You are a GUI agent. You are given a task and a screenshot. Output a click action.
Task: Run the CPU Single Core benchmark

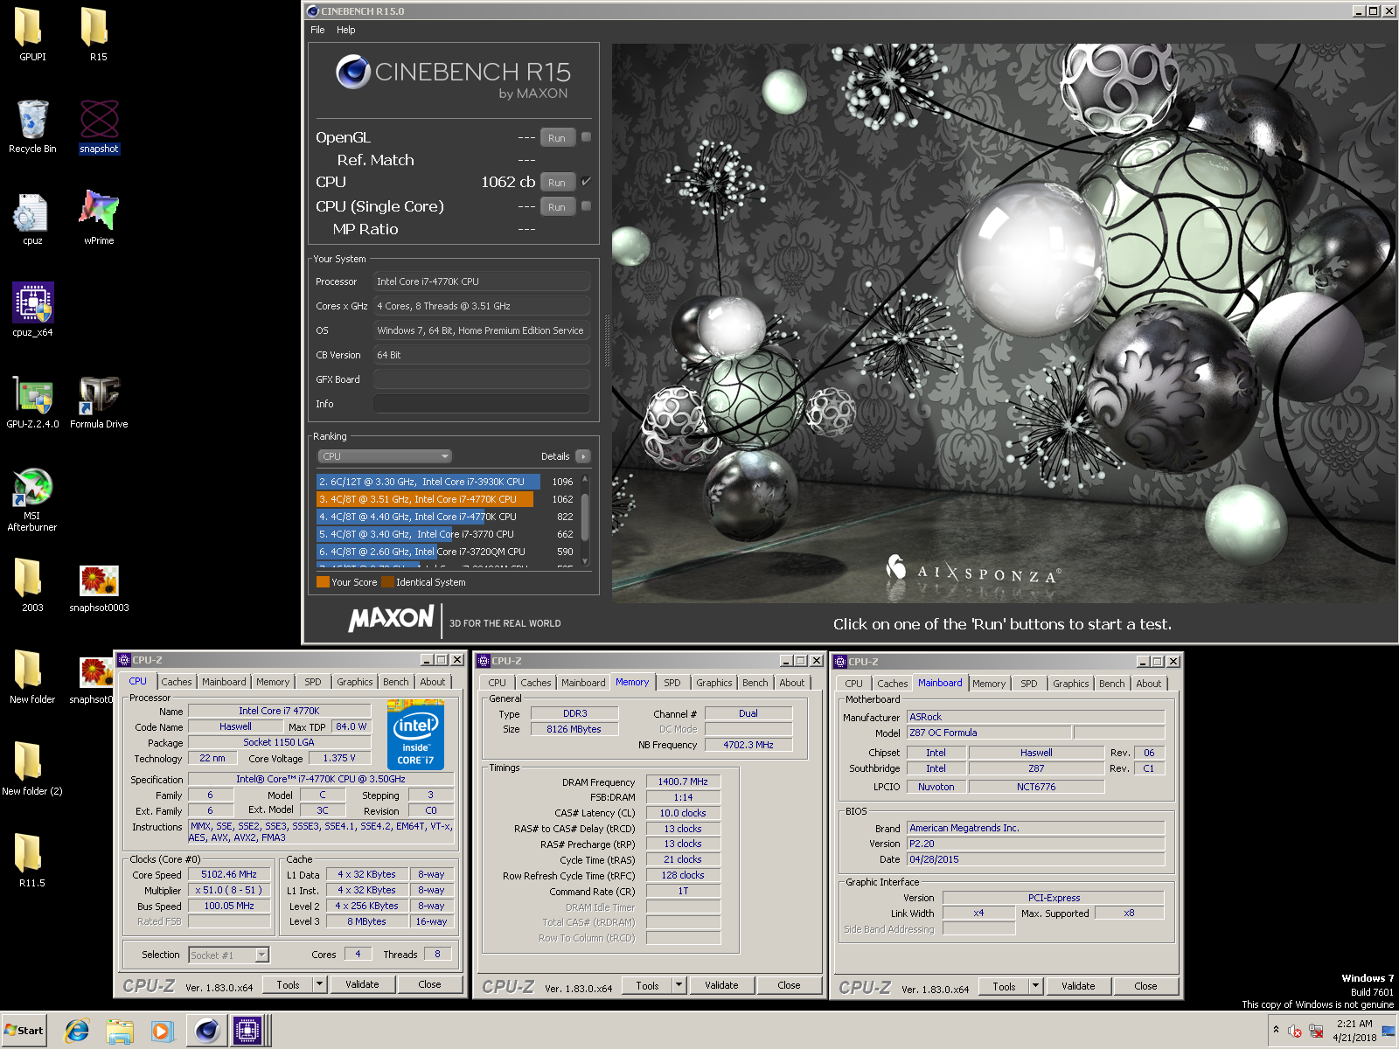pos(557,206)
